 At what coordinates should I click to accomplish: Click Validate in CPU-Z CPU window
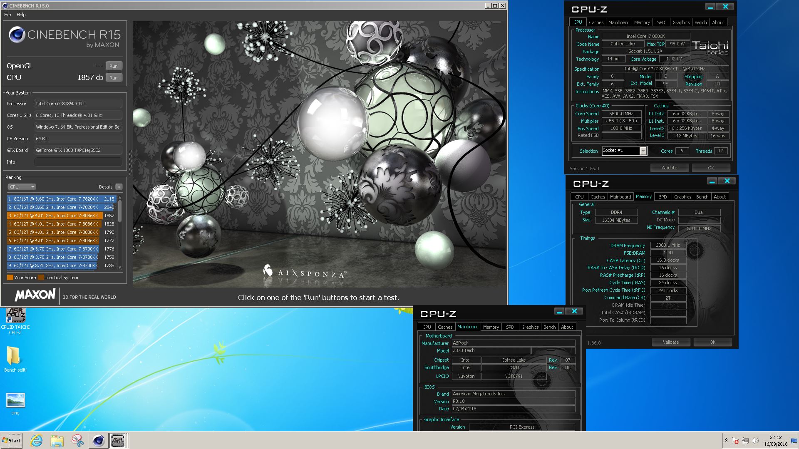(669, 168)
